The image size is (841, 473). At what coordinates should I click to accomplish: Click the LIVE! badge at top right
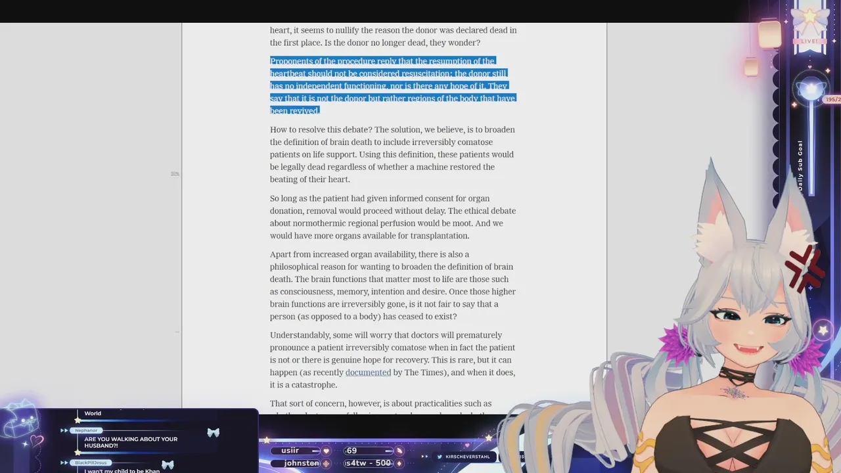809,41
